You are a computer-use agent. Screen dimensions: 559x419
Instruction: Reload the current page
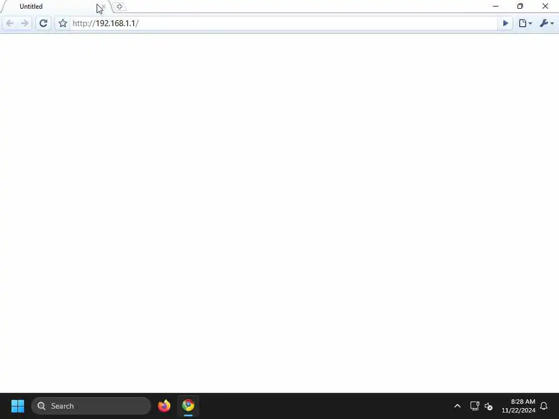(43, 23)
